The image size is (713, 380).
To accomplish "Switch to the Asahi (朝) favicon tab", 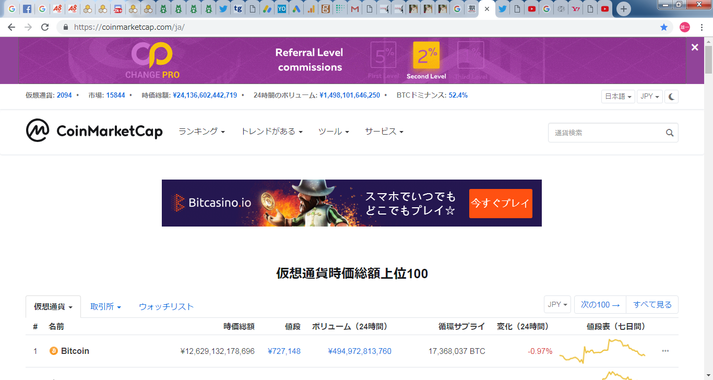I will coord(472,9).
